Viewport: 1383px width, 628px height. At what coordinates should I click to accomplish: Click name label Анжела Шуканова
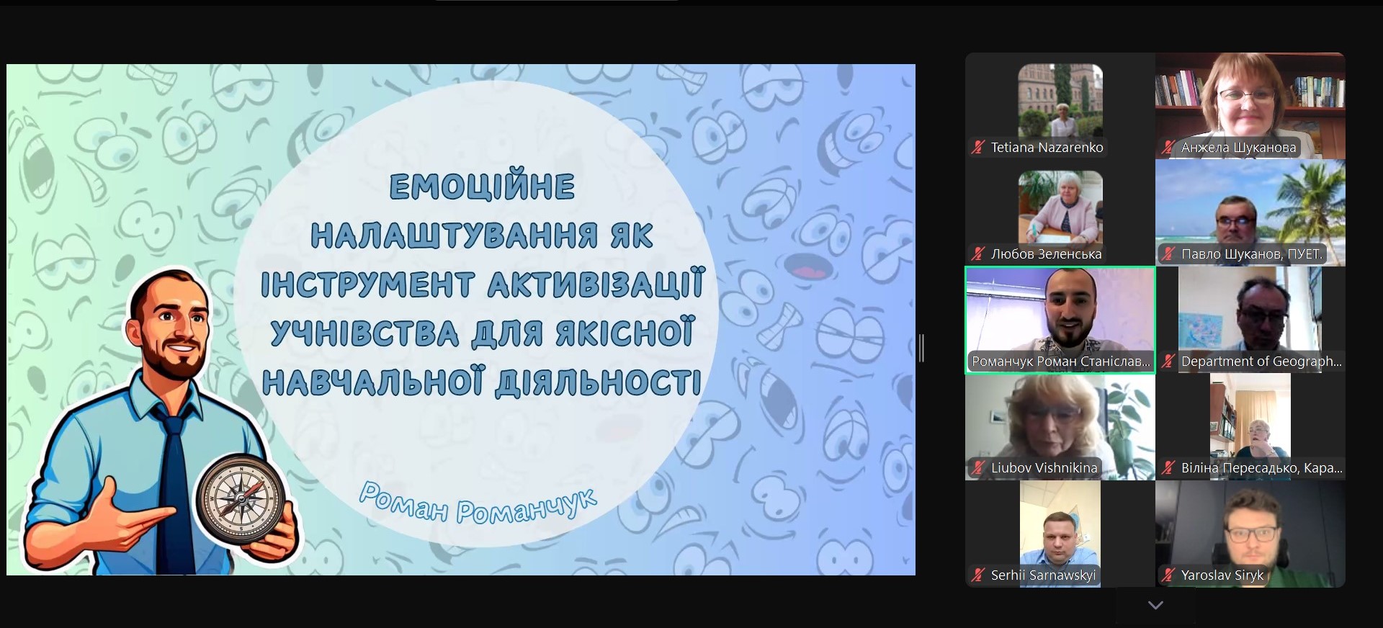coord(1238,148)
